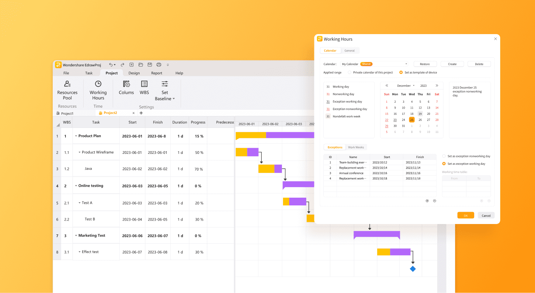Add new exception row with plus icon
Image resolution: width=535 pixels, height=293 pixels.
[427, 201]
